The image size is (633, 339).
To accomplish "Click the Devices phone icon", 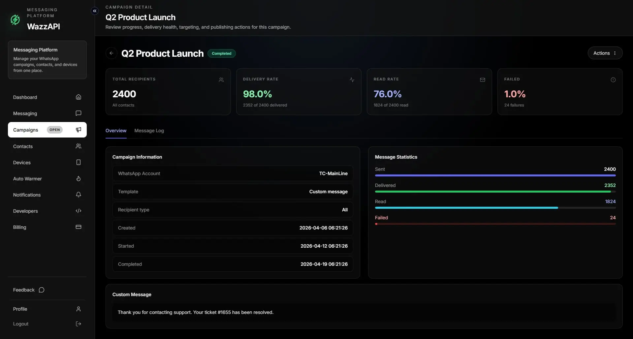I will [79, 162].
